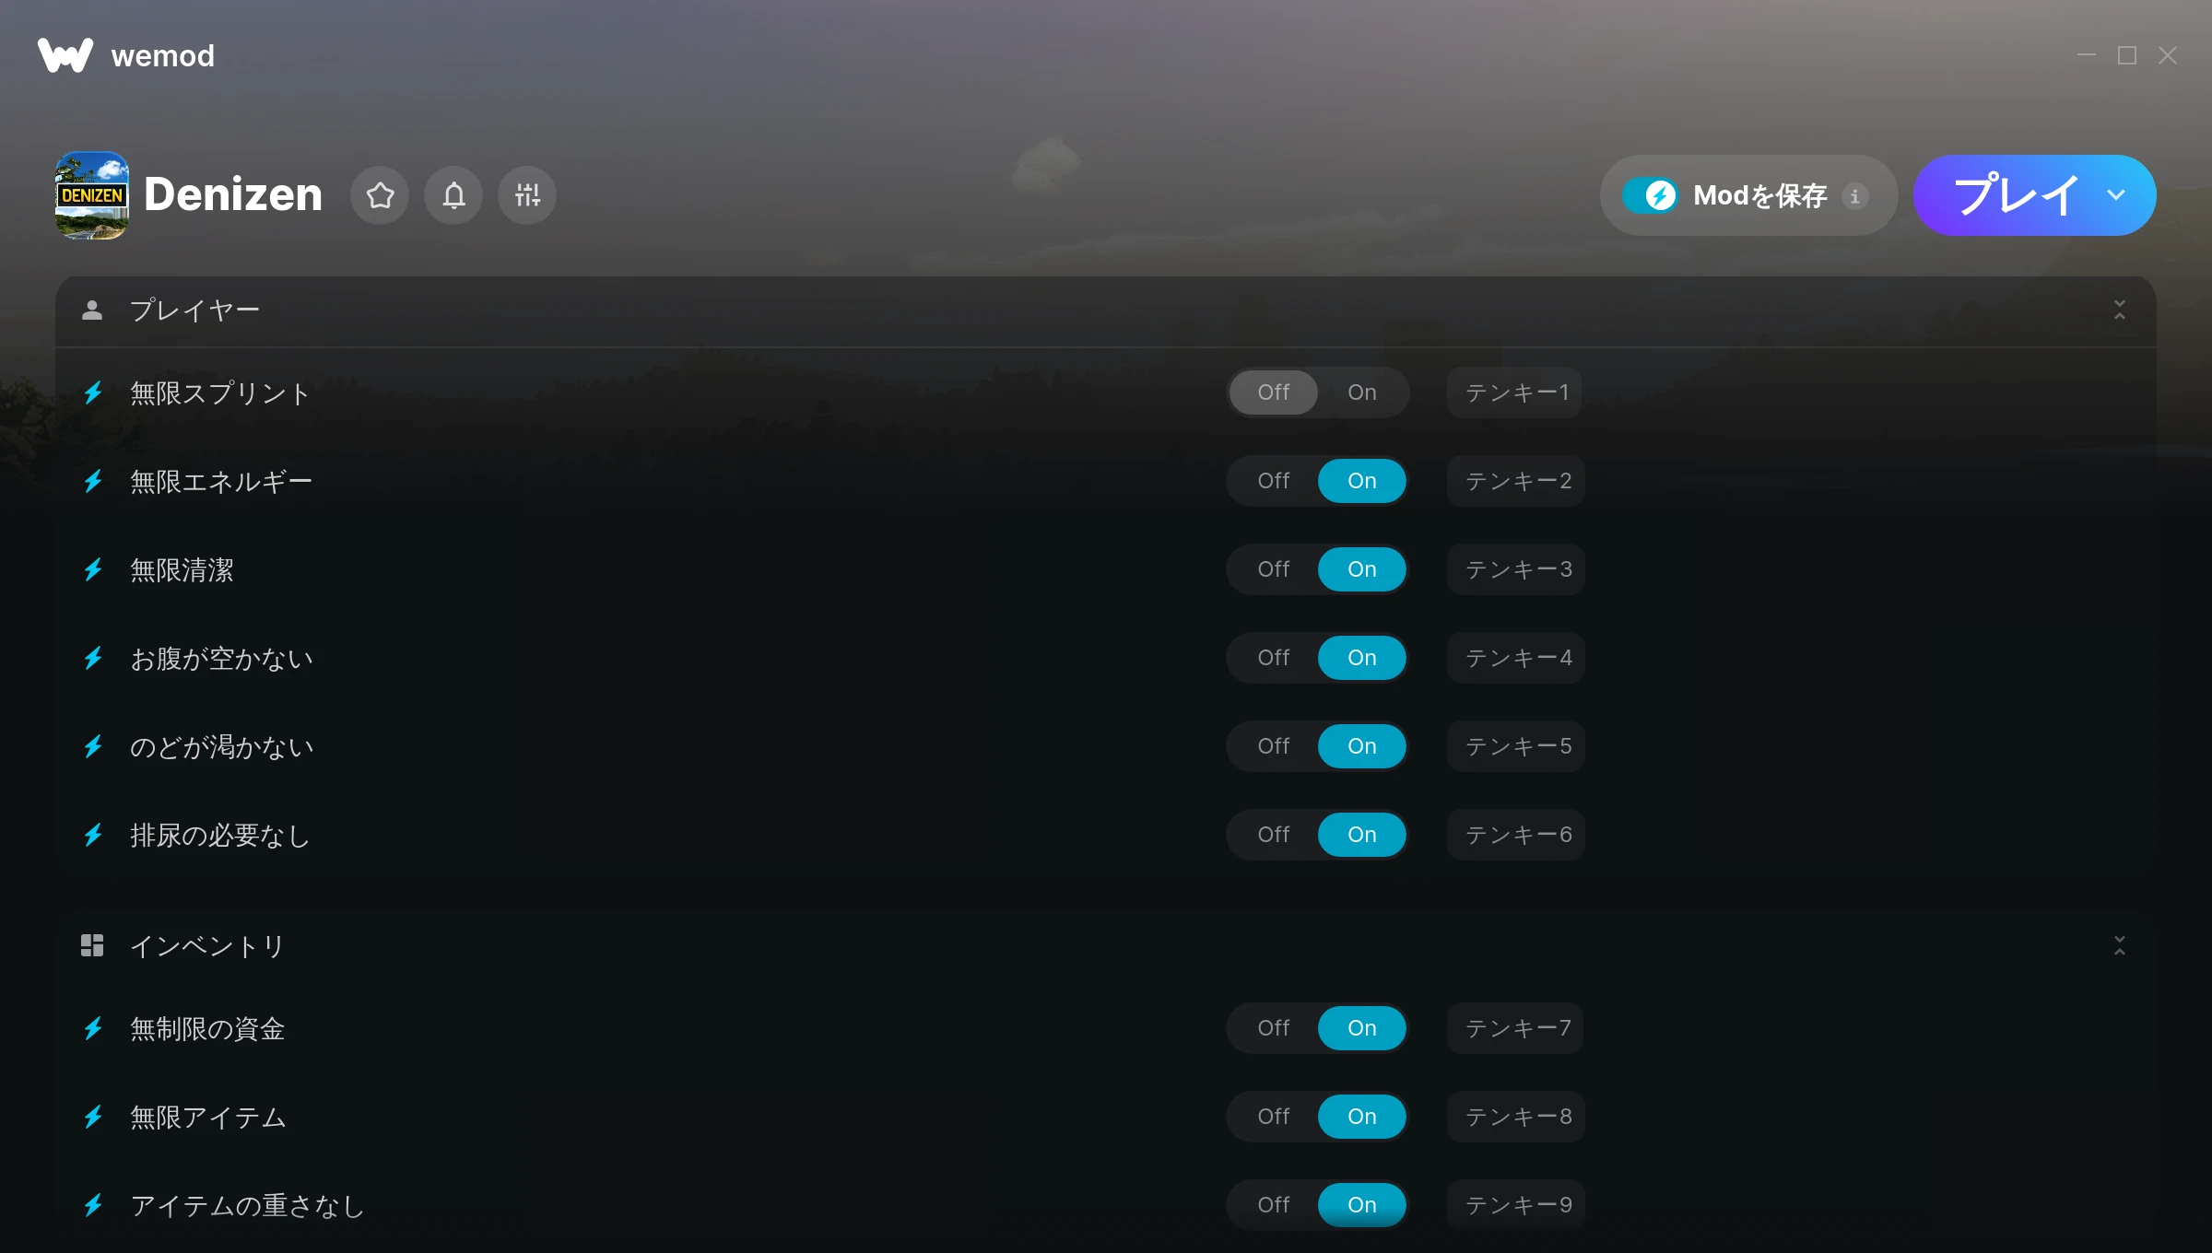Click the プレイ button
Viewport: 2212px width, 1253px height.
(x=2015, y=195)
